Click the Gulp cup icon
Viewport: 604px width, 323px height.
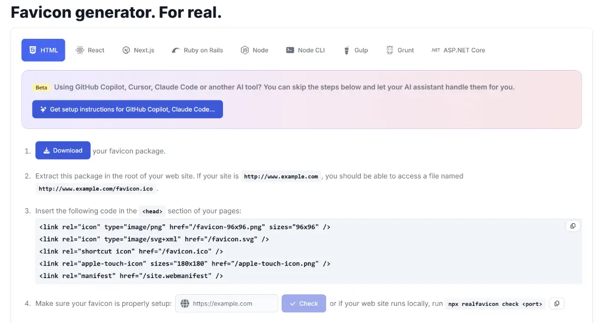347,50
